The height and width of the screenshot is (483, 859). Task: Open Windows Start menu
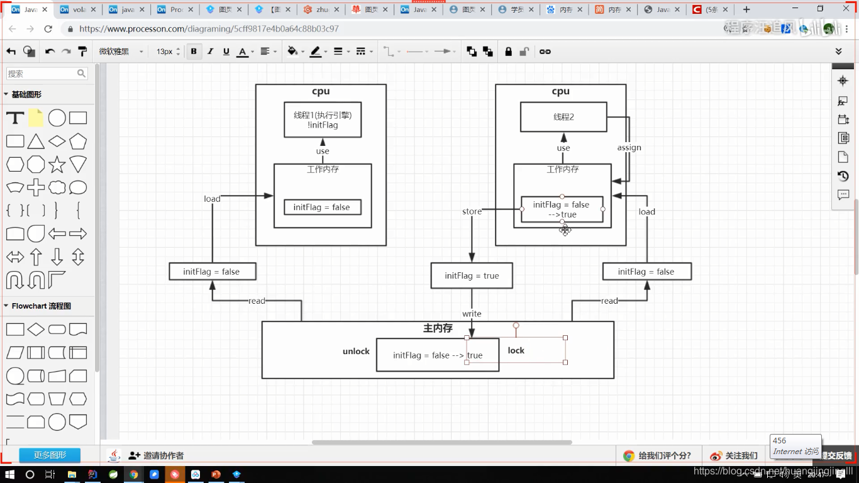(11, 474)
